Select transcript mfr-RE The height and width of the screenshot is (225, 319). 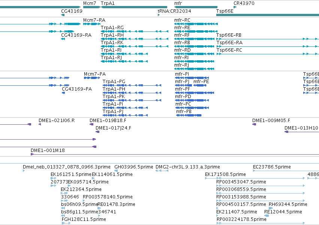(196, 31)
